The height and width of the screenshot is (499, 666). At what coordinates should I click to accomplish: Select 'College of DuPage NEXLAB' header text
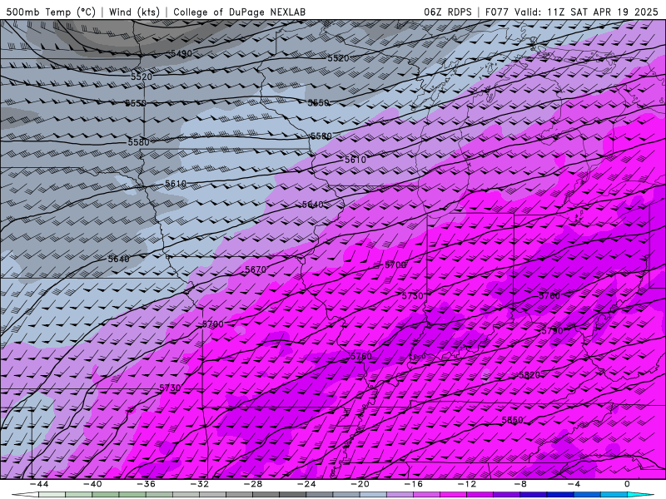(x=239, y=12)
